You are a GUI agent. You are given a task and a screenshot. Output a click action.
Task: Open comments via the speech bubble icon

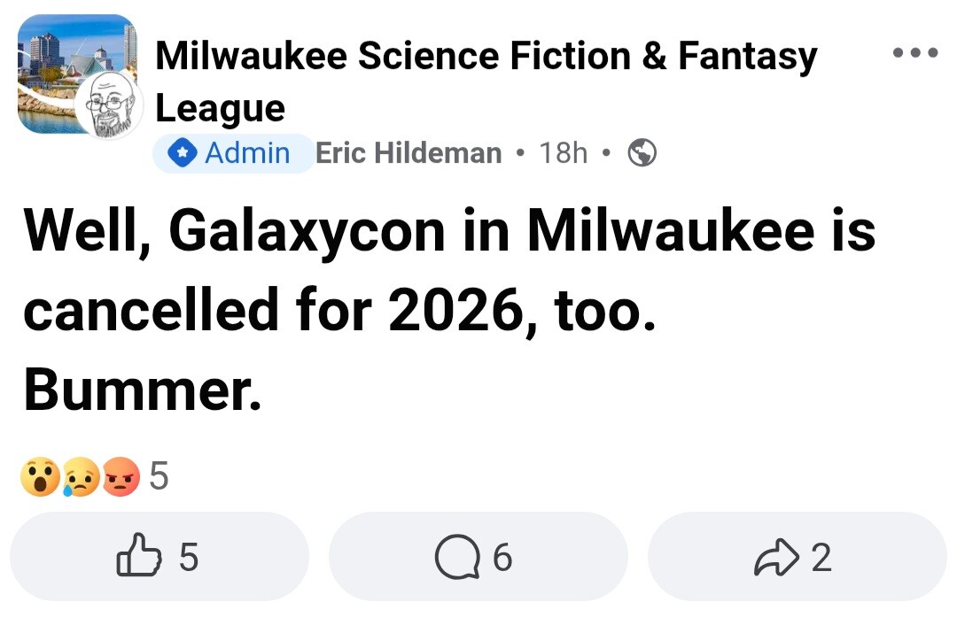click(458, 558)
